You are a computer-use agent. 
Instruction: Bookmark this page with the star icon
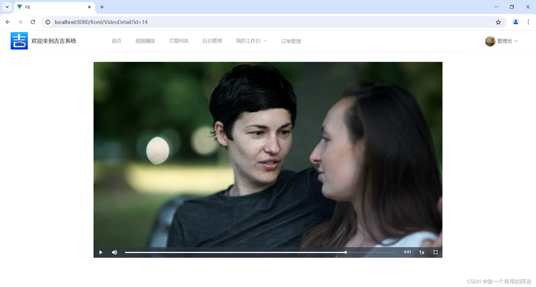click(498, 22)
